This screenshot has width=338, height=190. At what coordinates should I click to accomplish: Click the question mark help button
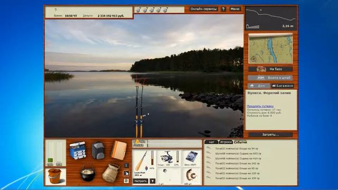click(223, 9)
